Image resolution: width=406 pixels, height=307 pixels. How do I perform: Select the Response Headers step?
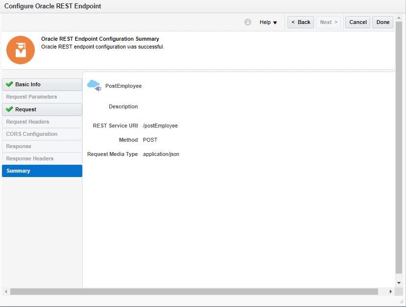tap(42, 158)
